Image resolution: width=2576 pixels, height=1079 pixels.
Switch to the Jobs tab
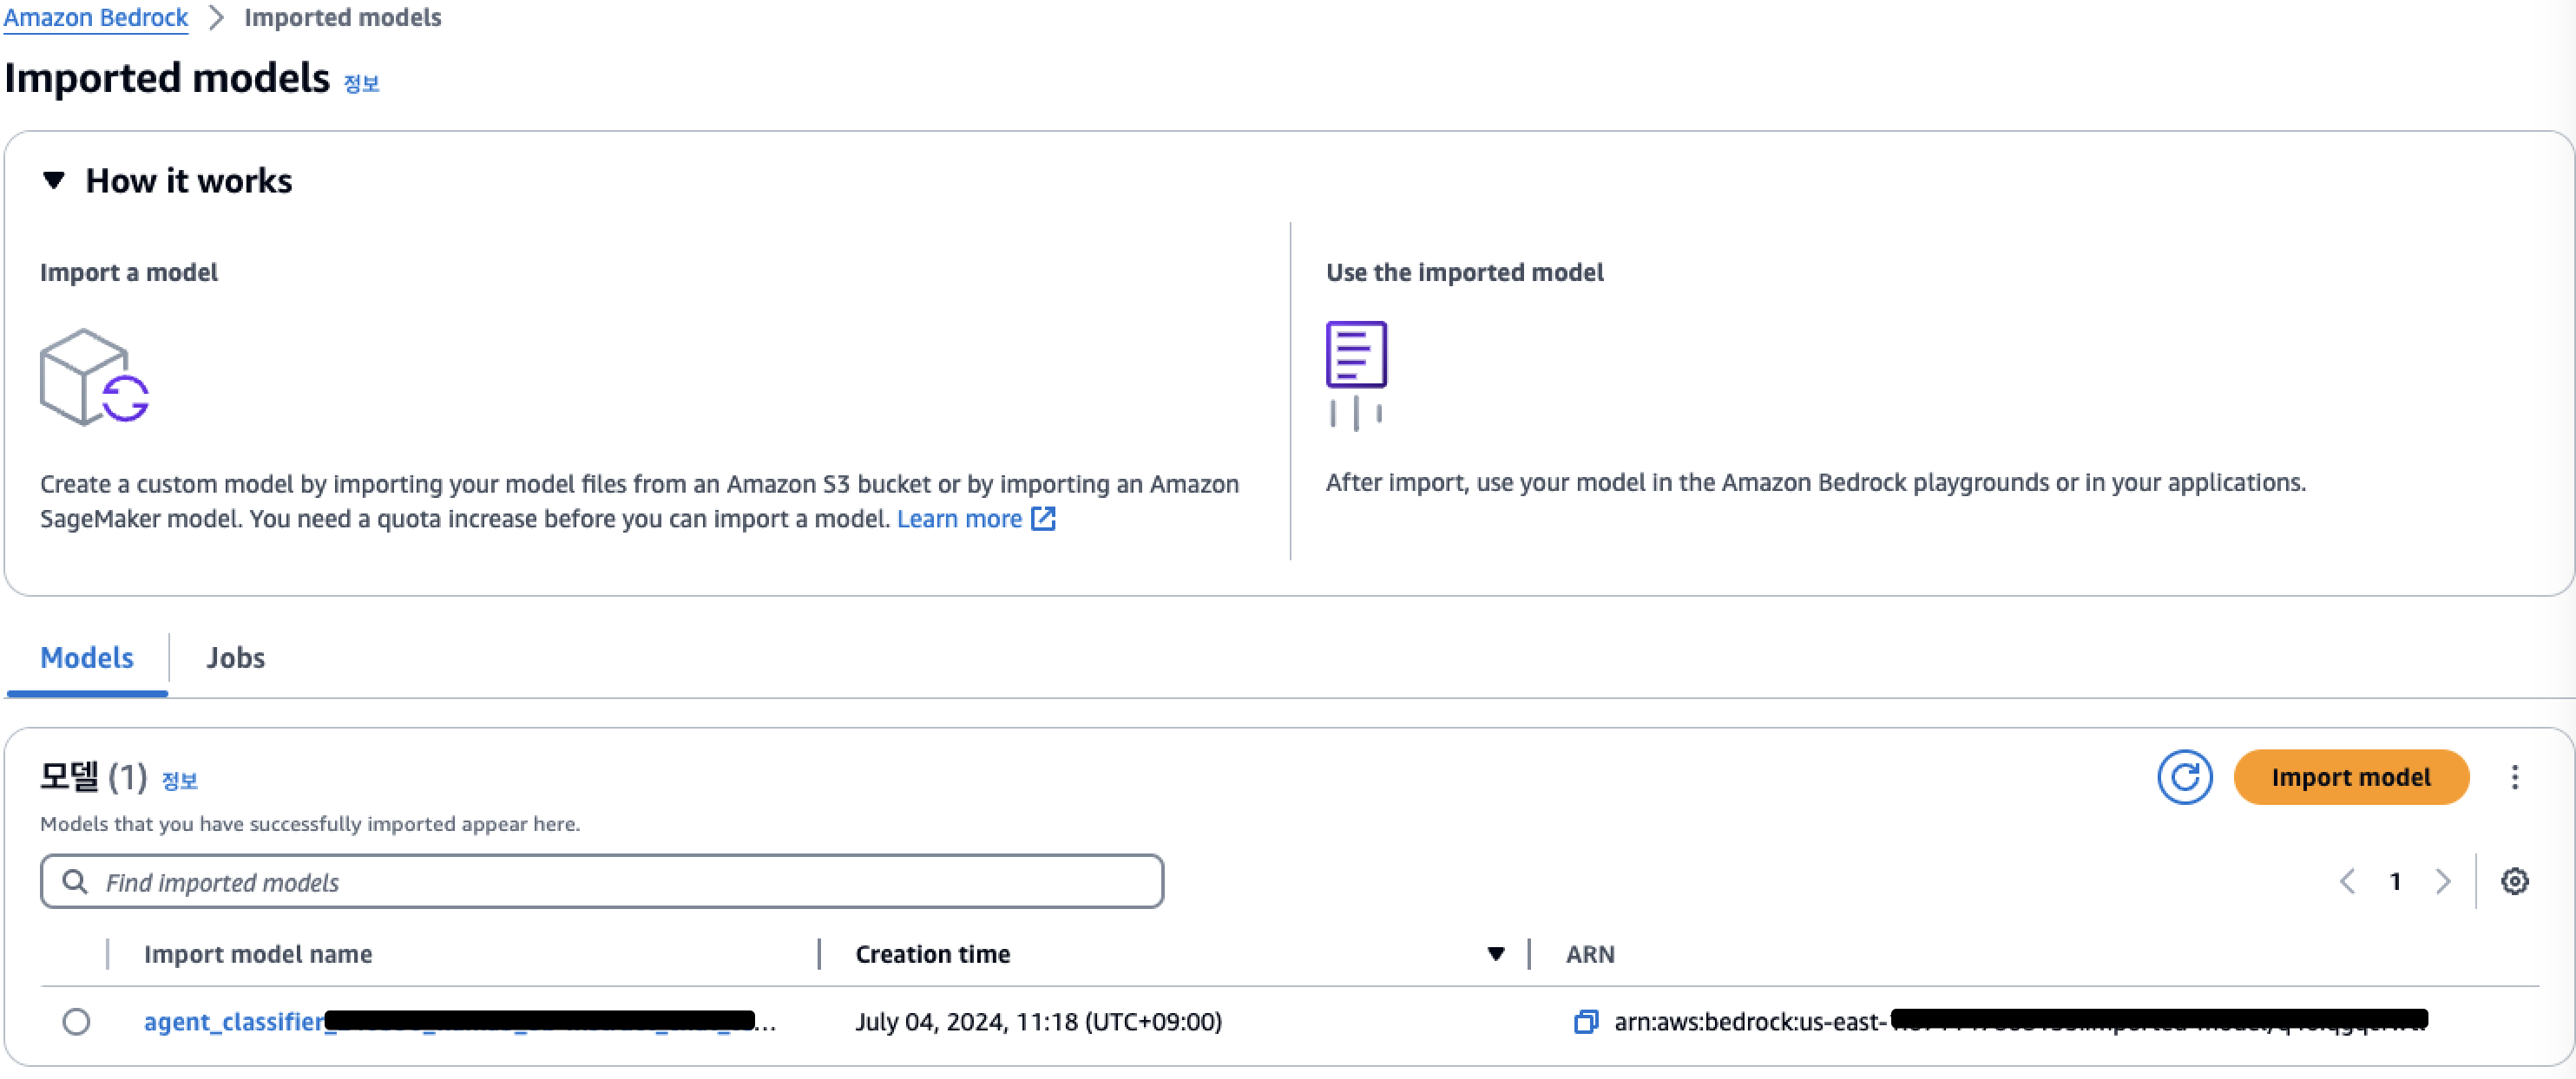coord(235,657)
